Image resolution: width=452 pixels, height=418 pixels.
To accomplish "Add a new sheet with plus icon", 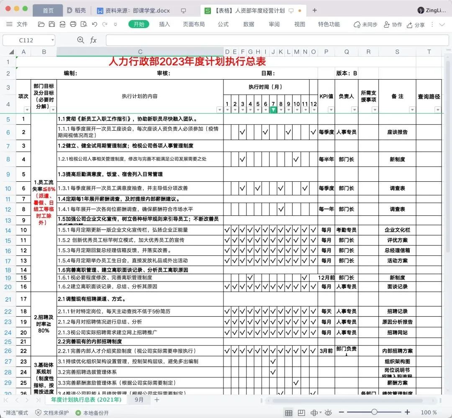I will [x=157, y=400].
